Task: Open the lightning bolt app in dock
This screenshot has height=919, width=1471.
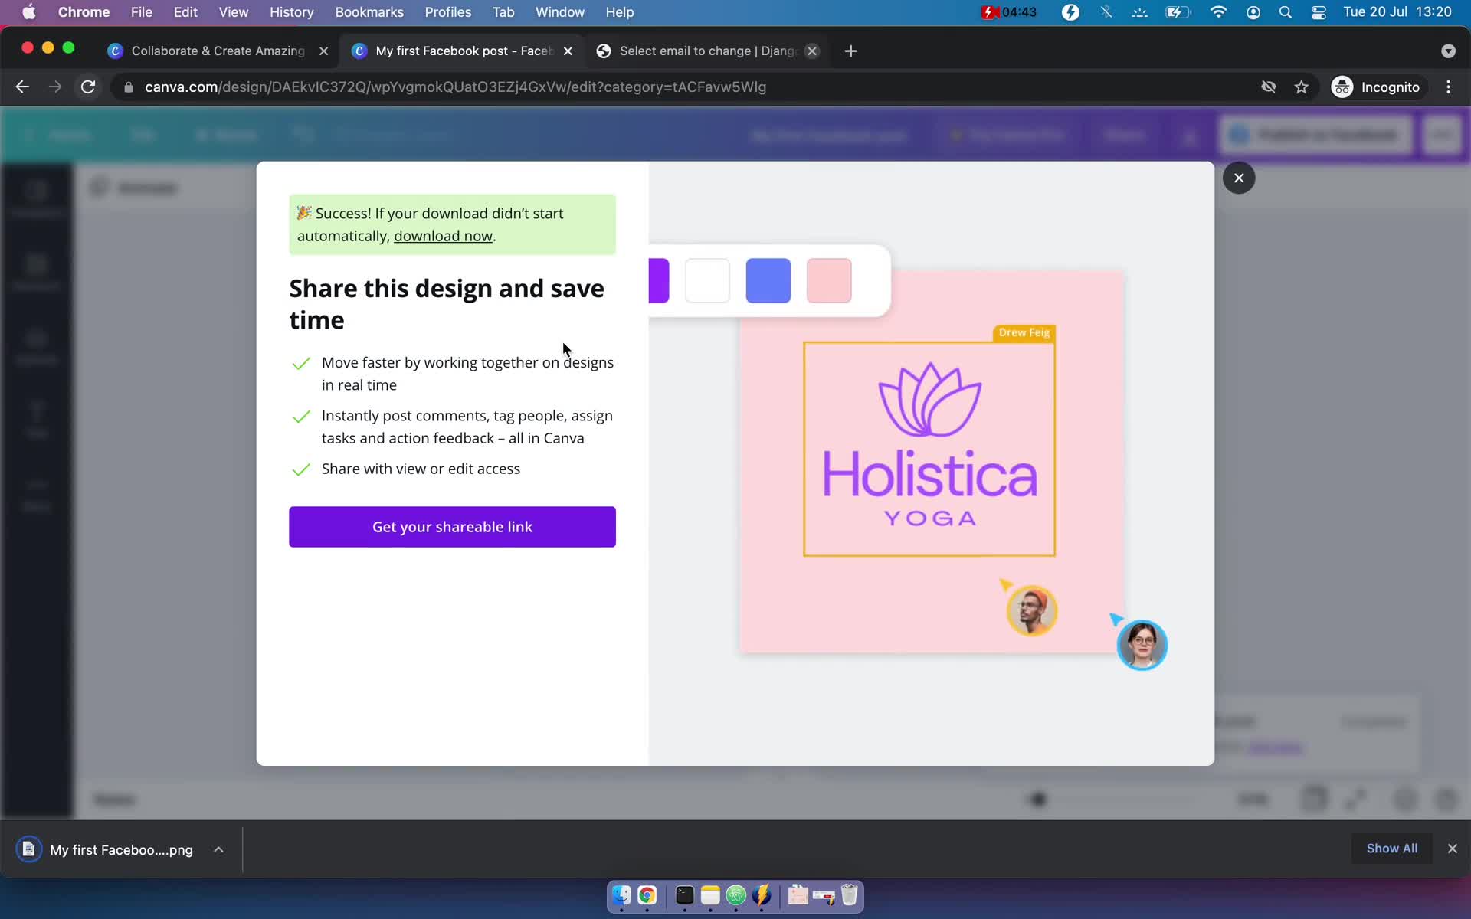Action: coord(762,894)
